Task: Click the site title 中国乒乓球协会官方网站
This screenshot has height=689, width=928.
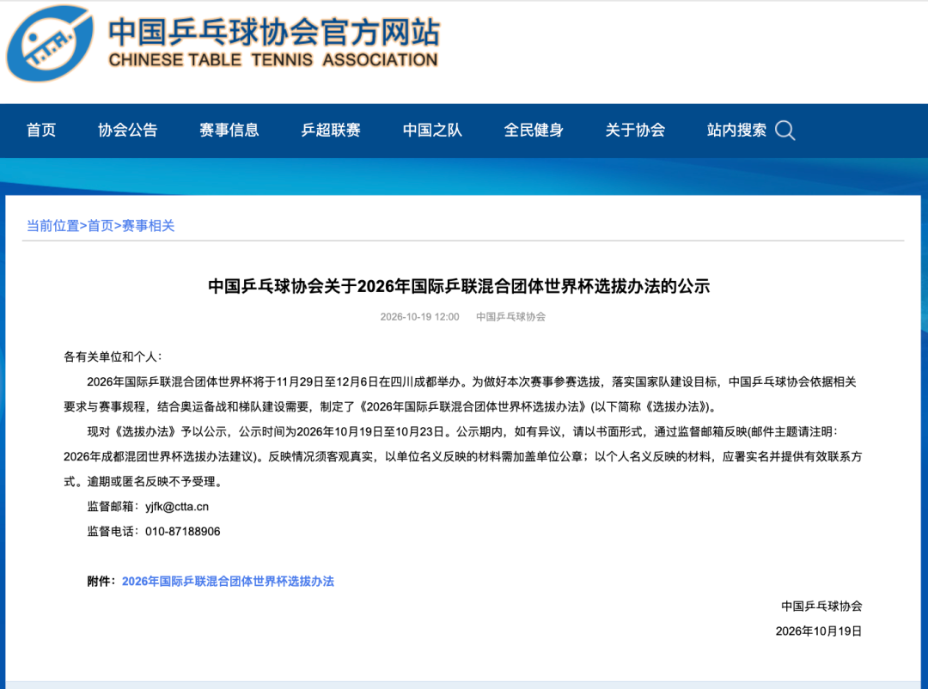Action: click(x=274, y=32)
